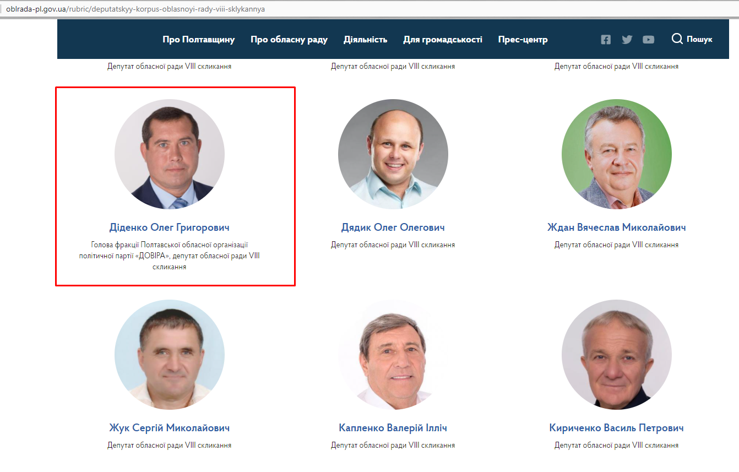Open the Twitter social icon
Image resolution: width=739 pixels, height=472 pixels.
(627, 40)
